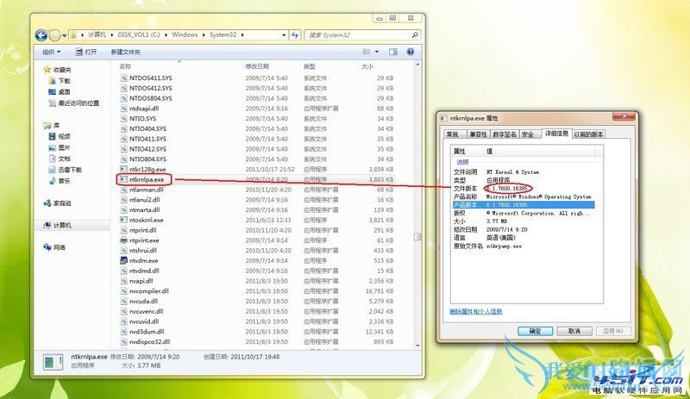
Task: Select file nvd3dum.dll in list
Action: [x=147, y=332]
